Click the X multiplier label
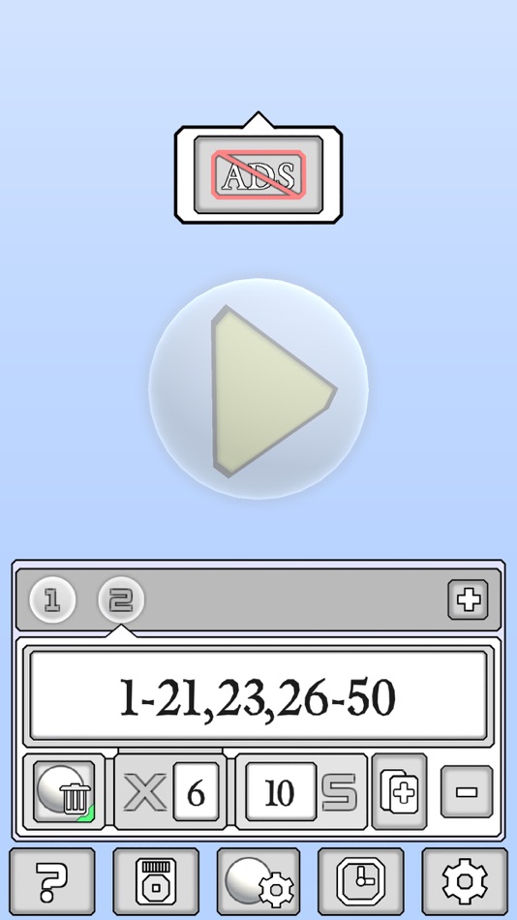 (x=144, y=791)
